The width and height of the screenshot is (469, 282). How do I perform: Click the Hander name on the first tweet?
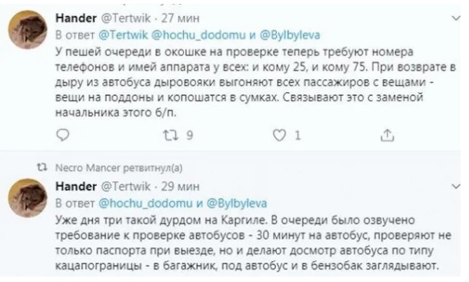pos(76,18)
